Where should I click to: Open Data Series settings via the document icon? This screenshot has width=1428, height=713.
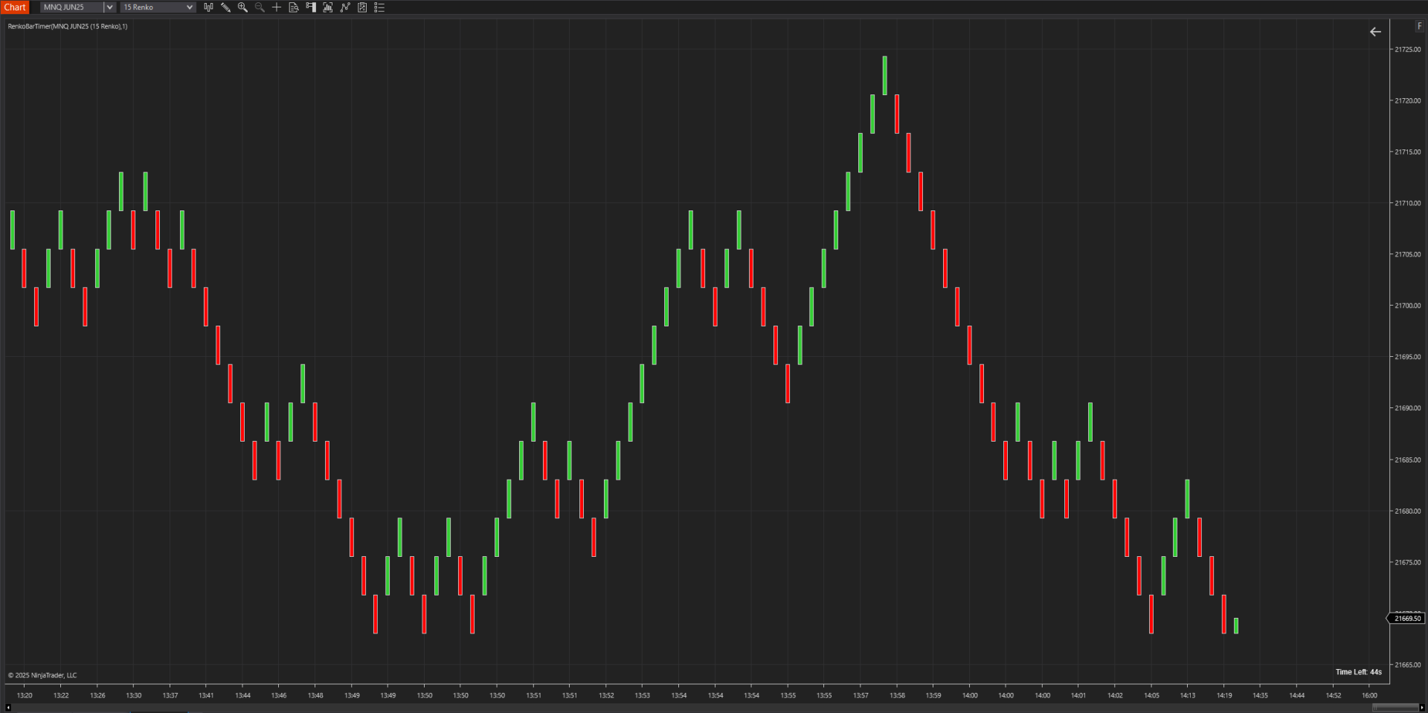[x=294, y=7]
